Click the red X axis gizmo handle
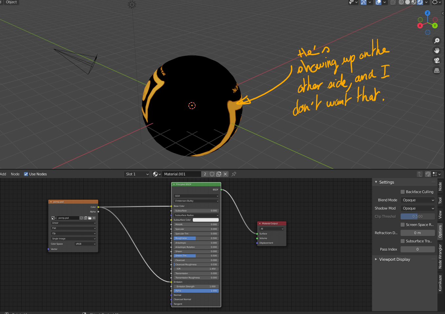The image size is (445, 314). 420,26
